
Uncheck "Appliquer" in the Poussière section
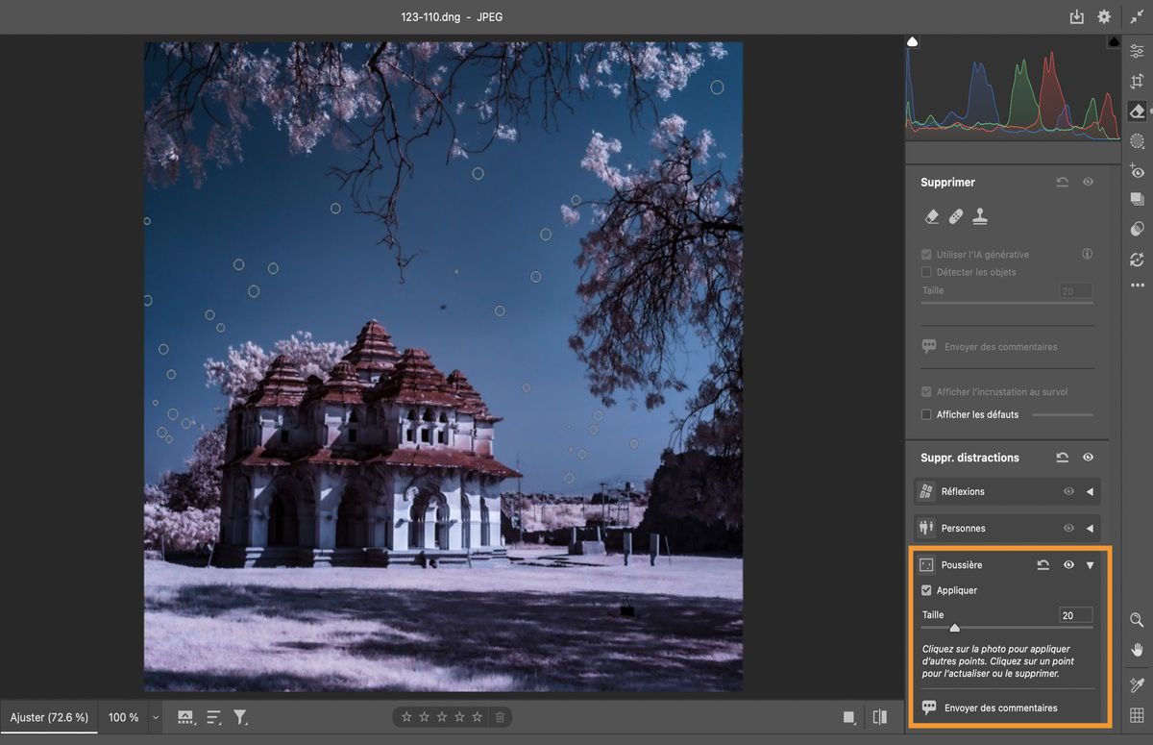[x=926, y=590]
